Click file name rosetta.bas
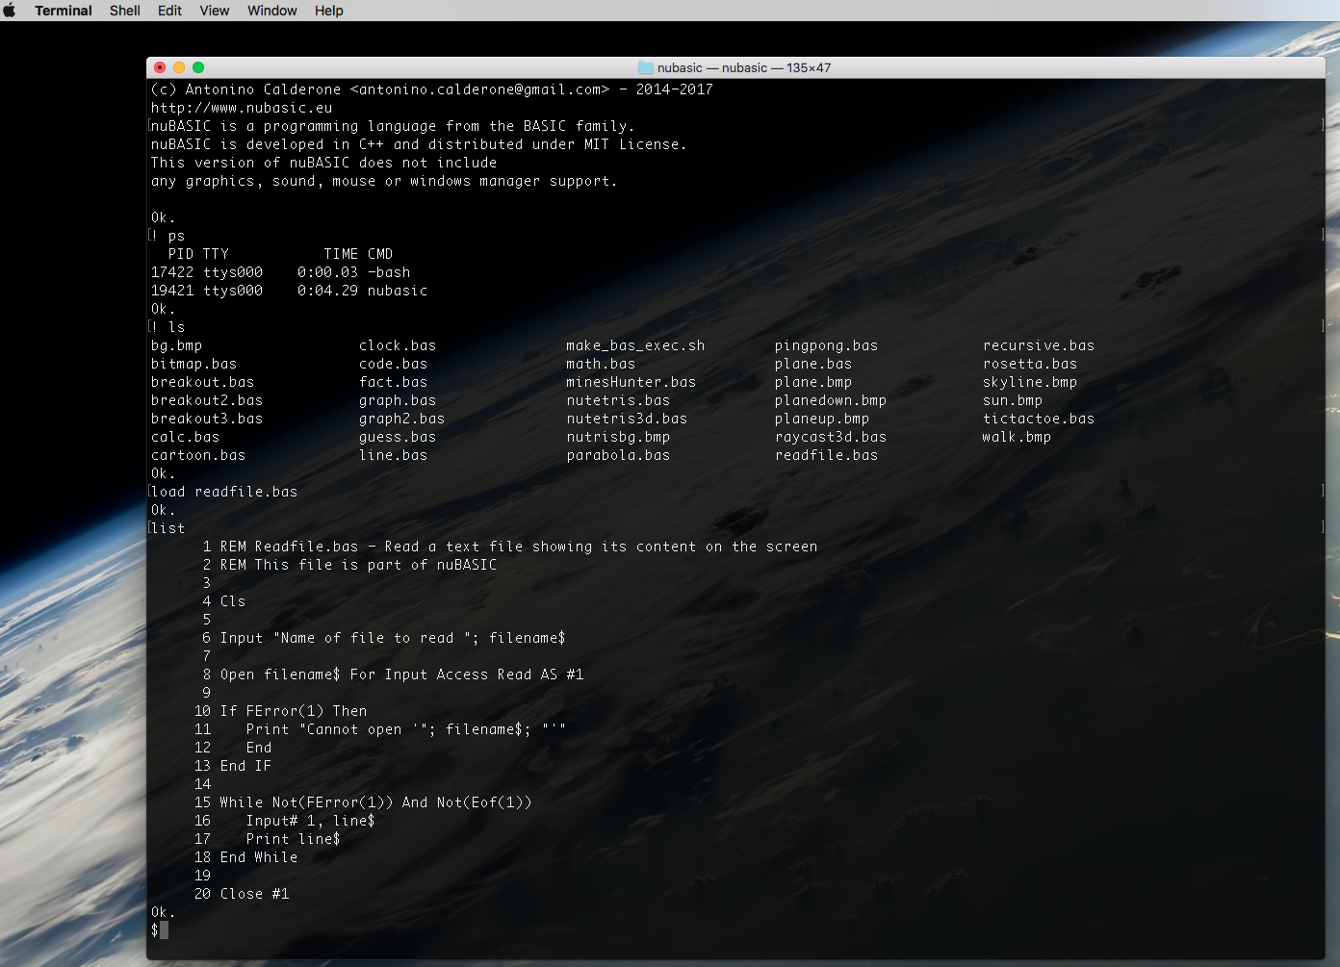Image resolution: width=1340 pixels, height=967 pixels. point(1030,364)
